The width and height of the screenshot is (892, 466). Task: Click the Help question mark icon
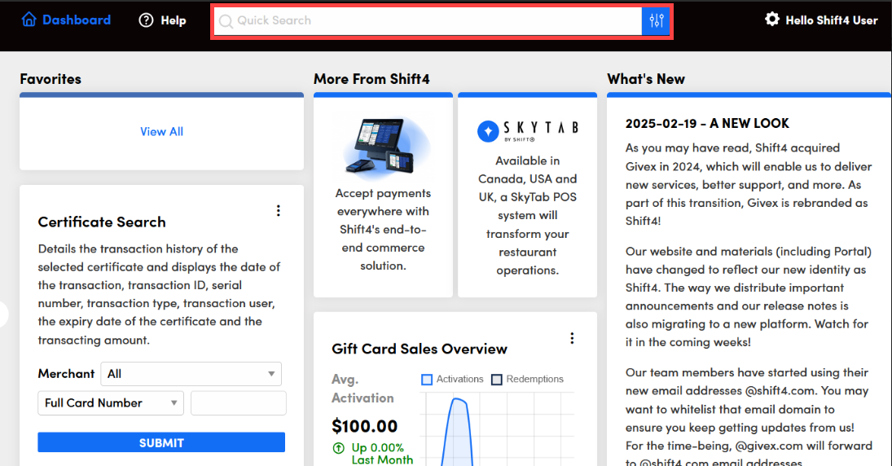pyautogui.click(x=146, y=20)
